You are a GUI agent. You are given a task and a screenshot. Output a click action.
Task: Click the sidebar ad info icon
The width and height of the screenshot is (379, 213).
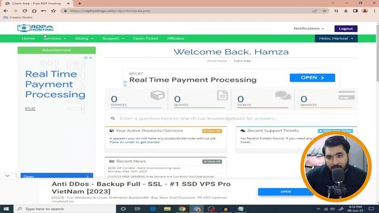pyautogui.click(x=86, y=58)
